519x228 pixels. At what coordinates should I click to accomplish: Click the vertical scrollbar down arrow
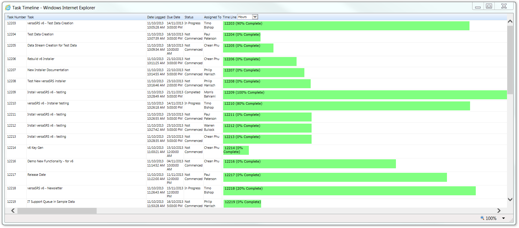[510, 199]
